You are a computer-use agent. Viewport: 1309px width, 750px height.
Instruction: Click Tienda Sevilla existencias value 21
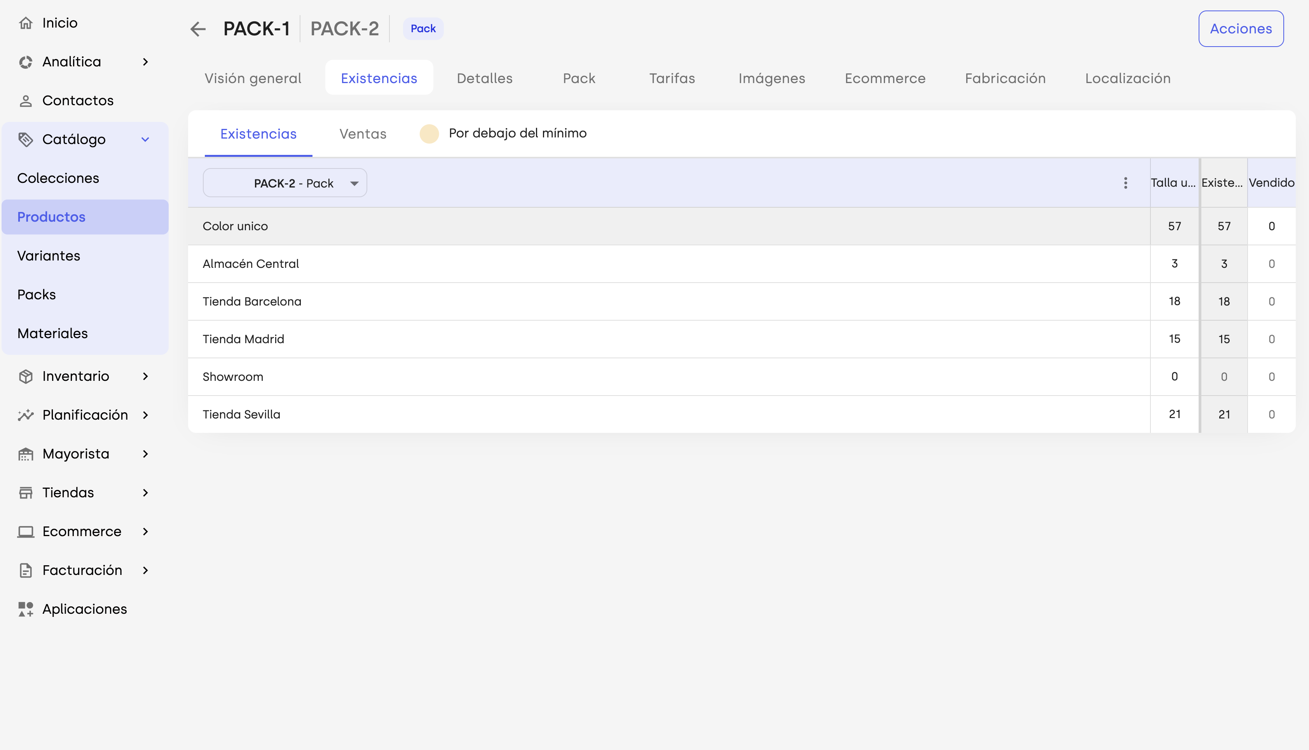(1224, 415)
